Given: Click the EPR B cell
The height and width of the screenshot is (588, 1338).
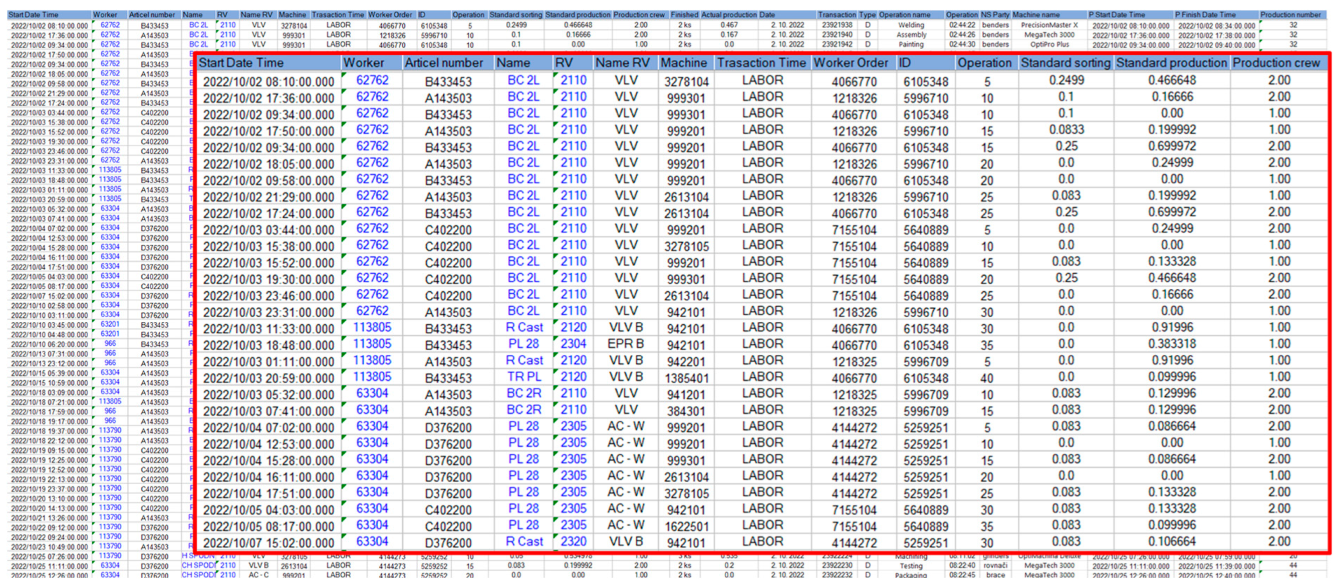Looking at the screenshot, I should pos(625,344).
